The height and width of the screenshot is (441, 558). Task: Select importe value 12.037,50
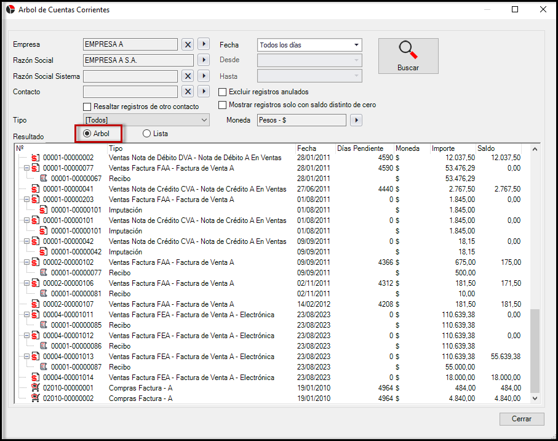pos(460,158)
